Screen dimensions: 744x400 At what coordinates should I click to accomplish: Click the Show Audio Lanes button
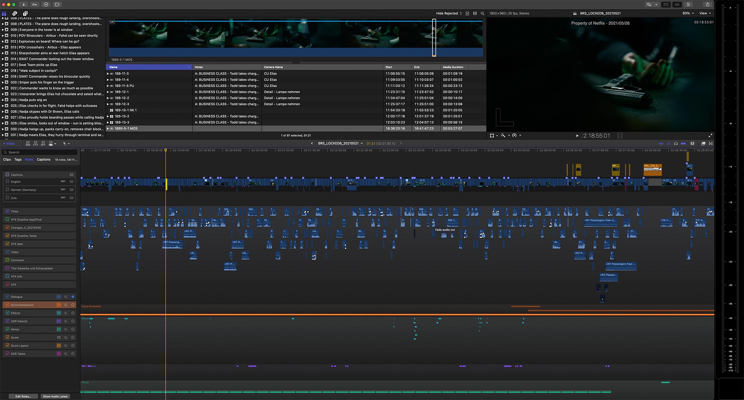55,396
